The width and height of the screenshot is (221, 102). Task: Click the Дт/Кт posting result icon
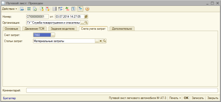[67, 9]
